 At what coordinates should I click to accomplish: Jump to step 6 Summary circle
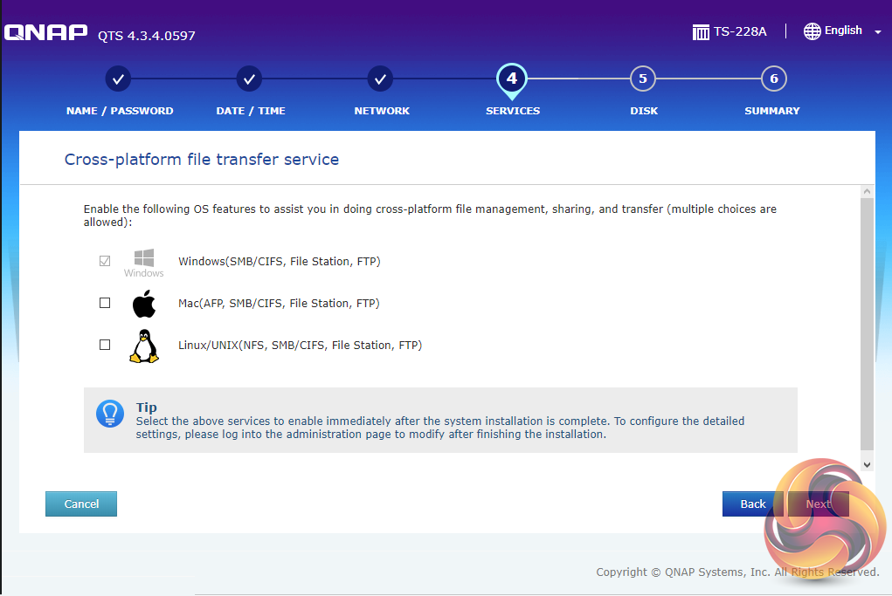point(774,79)
